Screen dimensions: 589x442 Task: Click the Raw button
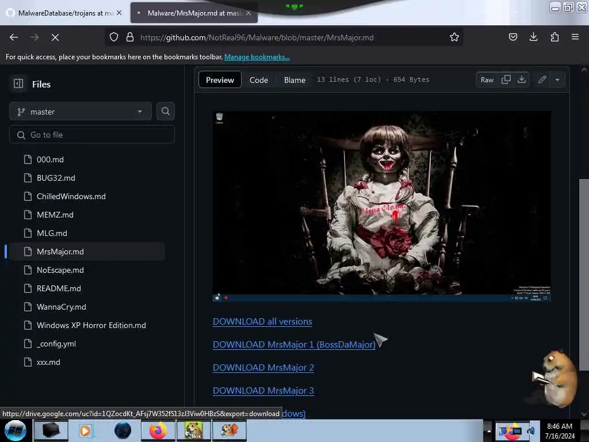487,79
